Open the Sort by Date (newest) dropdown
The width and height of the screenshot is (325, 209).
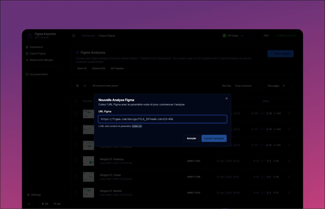[249, 86]
